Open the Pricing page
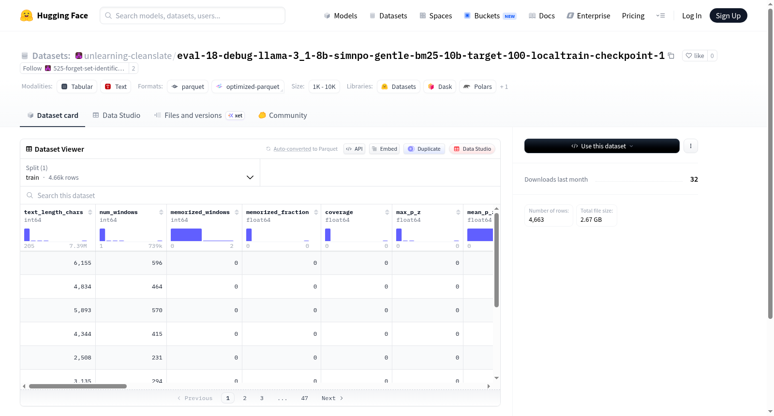The width and height of the screenshot is (774, 416). point(633,15)
